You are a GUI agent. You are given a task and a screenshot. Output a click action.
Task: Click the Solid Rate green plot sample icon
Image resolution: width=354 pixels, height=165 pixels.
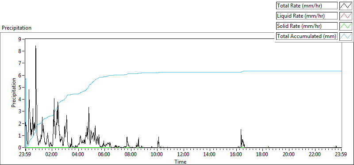(x=346, y=26)
